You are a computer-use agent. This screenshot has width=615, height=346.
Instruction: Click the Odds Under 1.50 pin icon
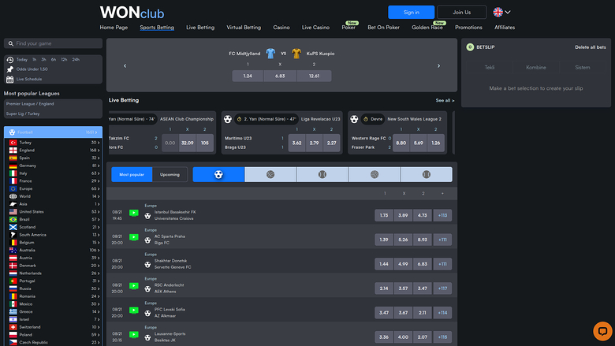[10, 69]
